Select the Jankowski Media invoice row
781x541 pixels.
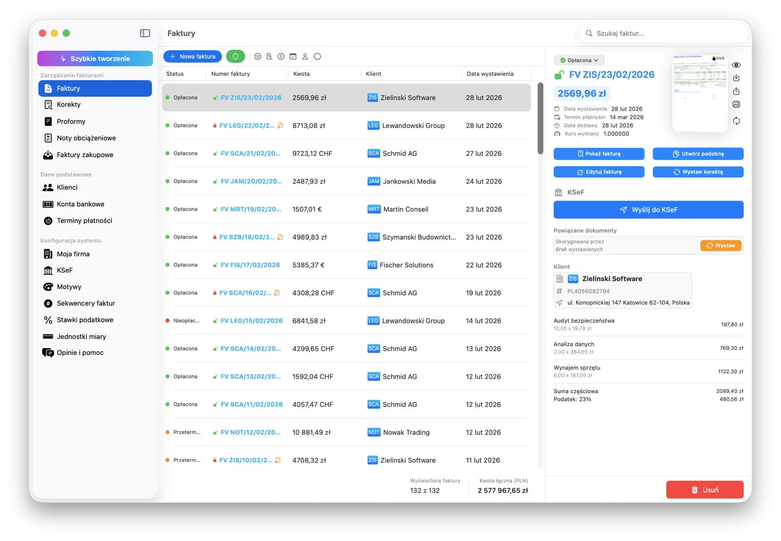[x=347, y=181]
